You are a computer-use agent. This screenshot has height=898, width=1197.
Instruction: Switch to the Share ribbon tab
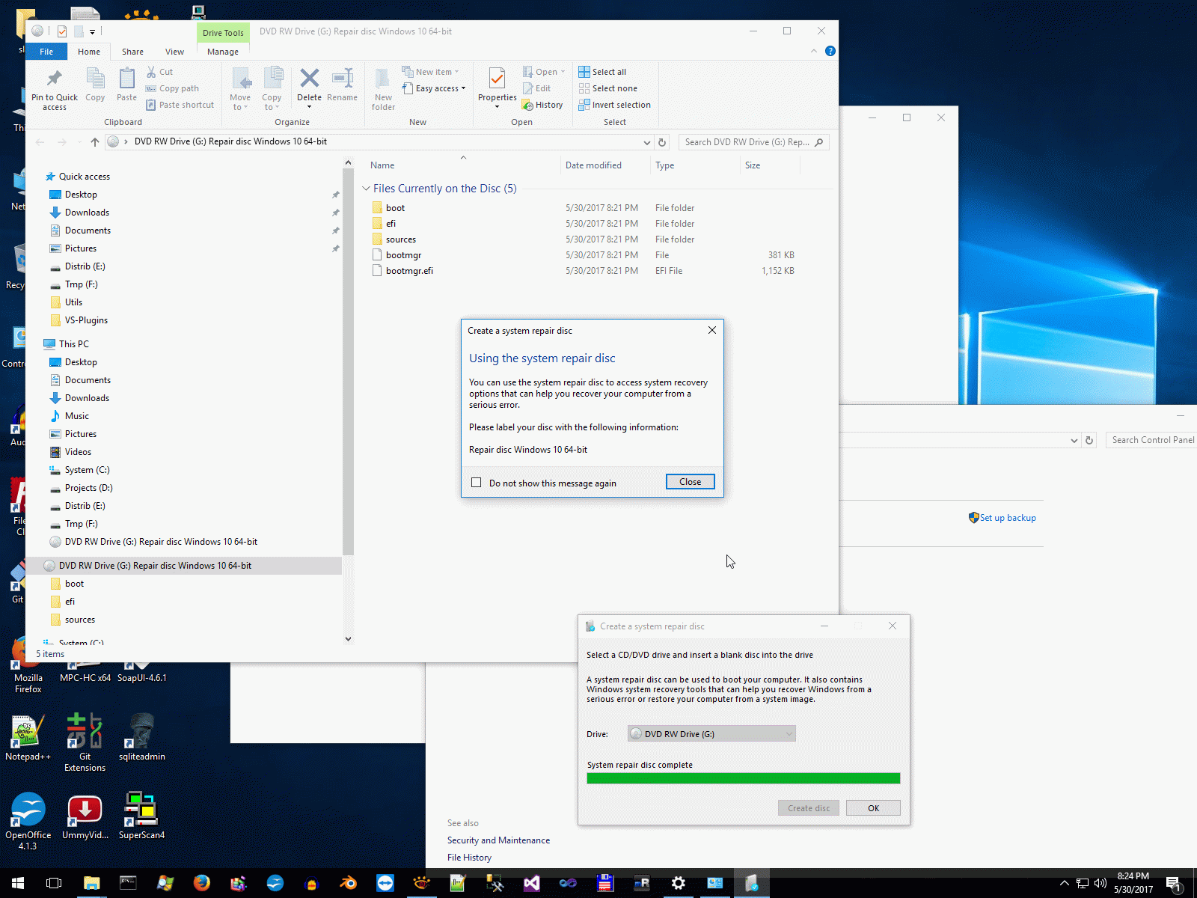(x=132, y=52)
